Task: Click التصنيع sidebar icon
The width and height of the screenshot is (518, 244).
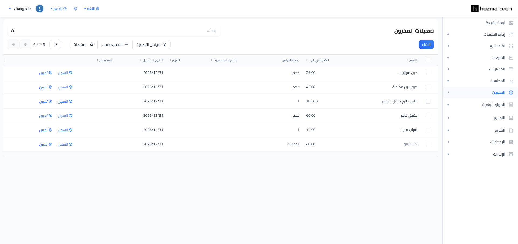Action: [x=511, y=118]
